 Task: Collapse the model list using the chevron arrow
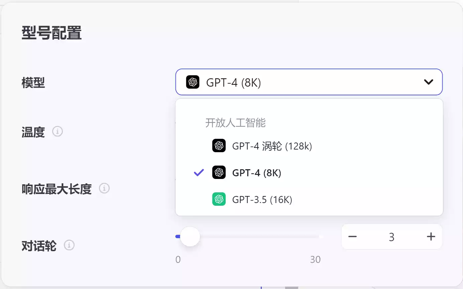point(428,82)
